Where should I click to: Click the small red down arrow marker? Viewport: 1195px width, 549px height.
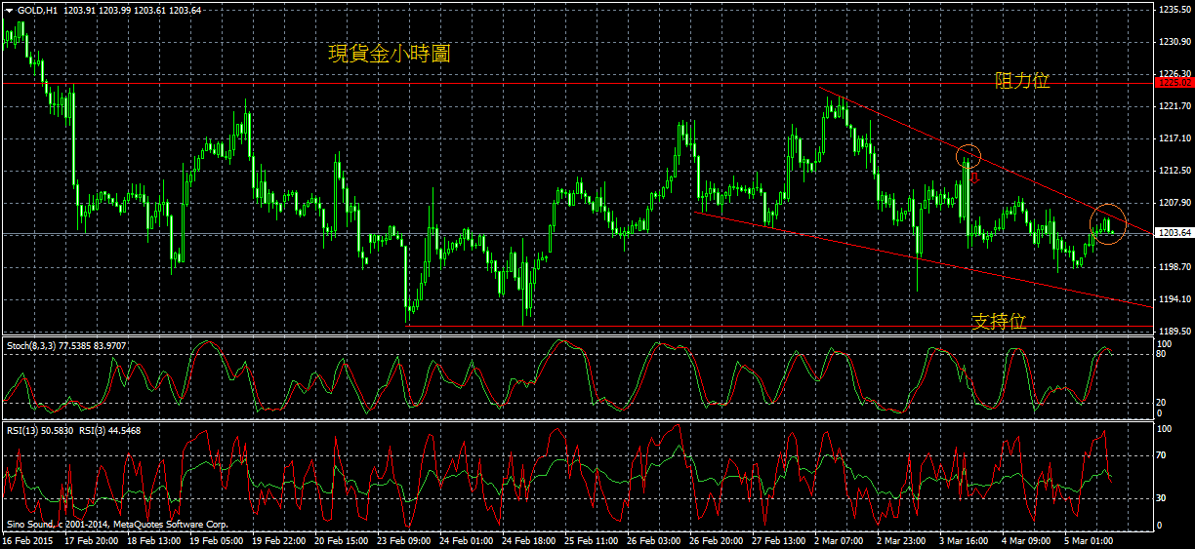pos(973,177)
